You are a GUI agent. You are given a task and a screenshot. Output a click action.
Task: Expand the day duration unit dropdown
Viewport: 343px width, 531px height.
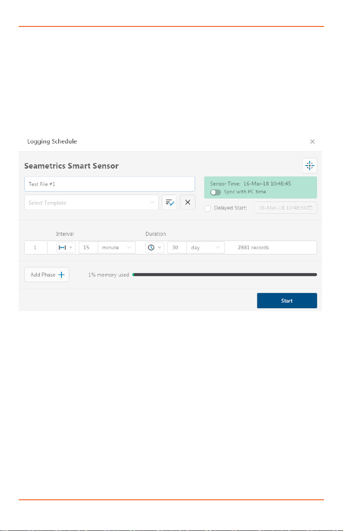[x=206, y=248]
